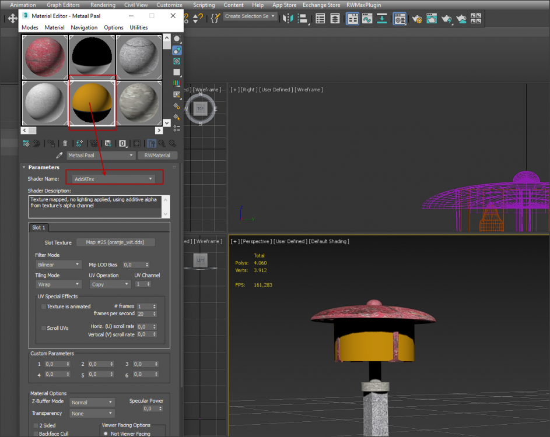Screen dimensions: 550x437
Task: Click the Mirror tool icon
Action: [x=289, y=19]
